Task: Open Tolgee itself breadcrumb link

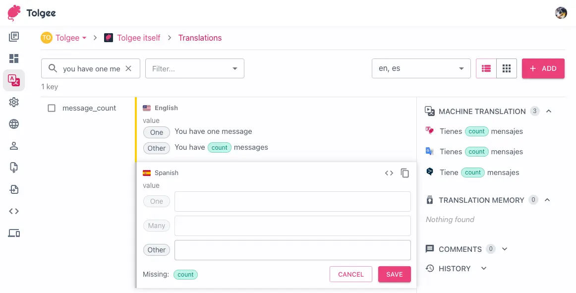Action: [138, 38]
